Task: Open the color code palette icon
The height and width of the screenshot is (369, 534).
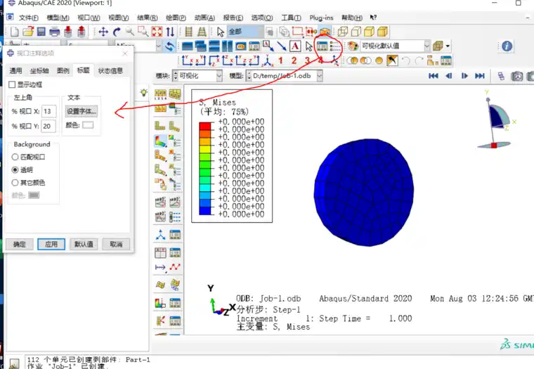Action: (353, 46)
